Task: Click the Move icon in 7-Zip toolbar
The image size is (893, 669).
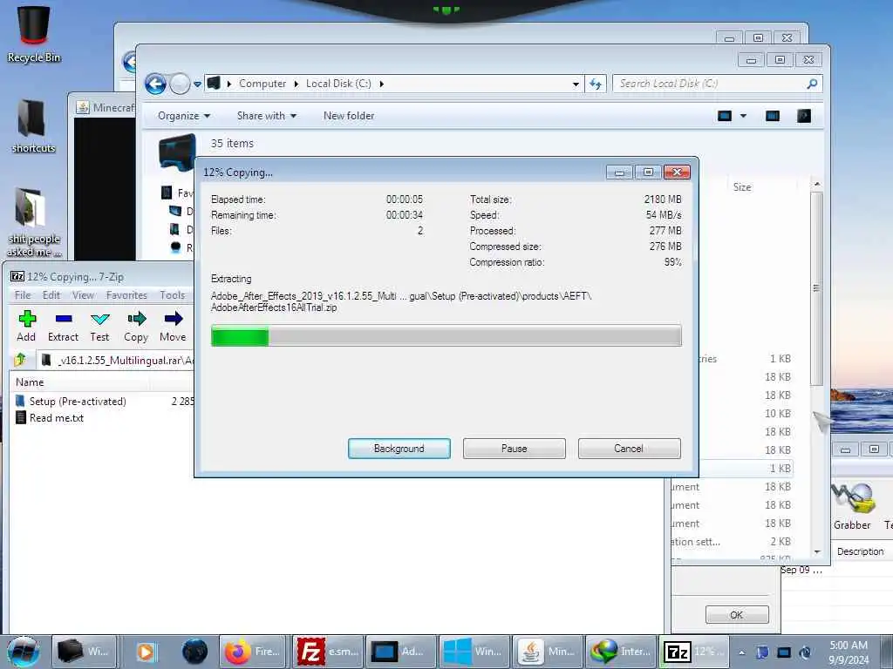Action: (173, 326)
